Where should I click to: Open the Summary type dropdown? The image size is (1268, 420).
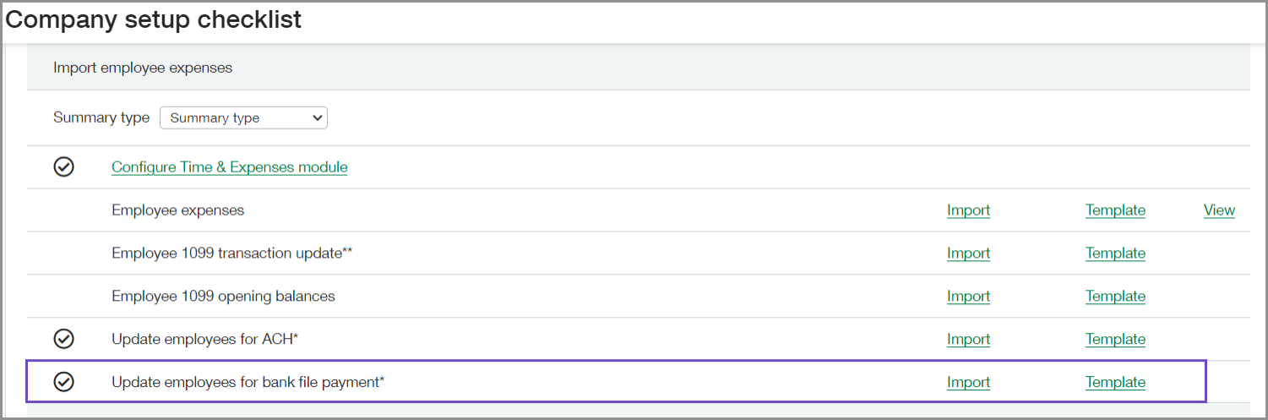(x=243, y=118)
